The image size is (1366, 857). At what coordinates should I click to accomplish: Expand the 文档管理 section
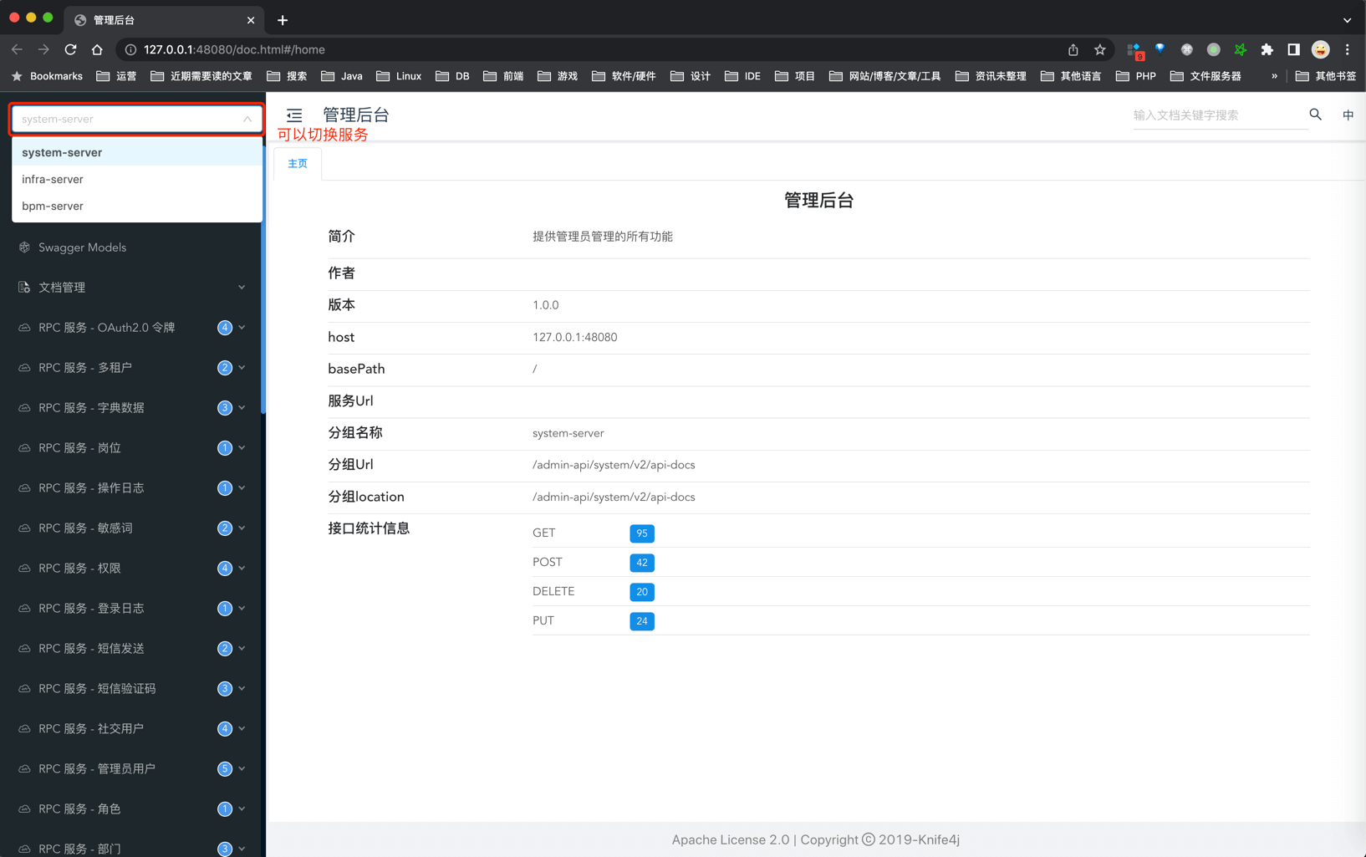(60, 287)
